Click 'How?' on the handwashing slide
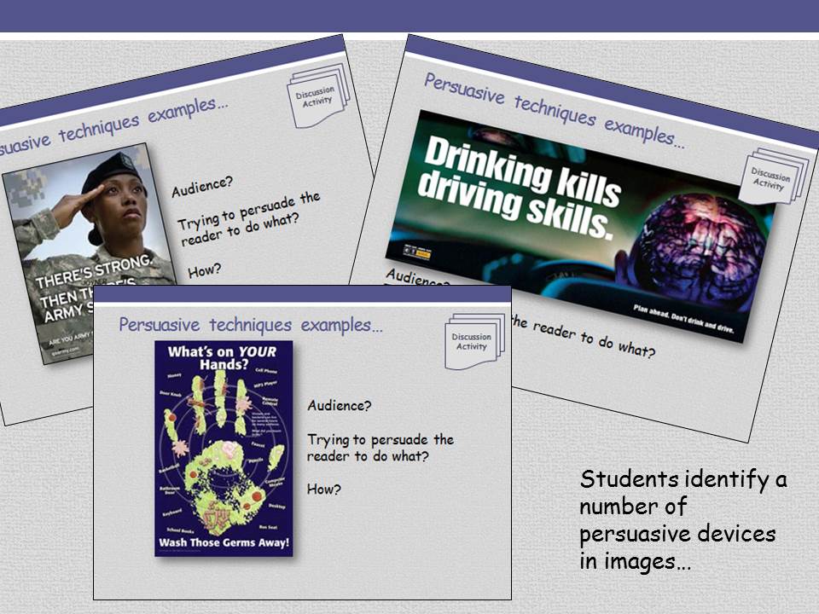 tap(324, 489)
